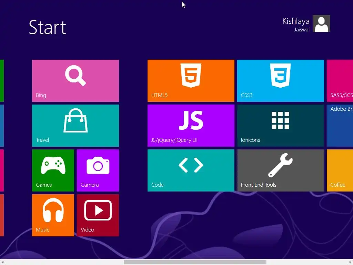353x265 pixels.
Task: Click the CSS3 label text
Action: point(246,95)
